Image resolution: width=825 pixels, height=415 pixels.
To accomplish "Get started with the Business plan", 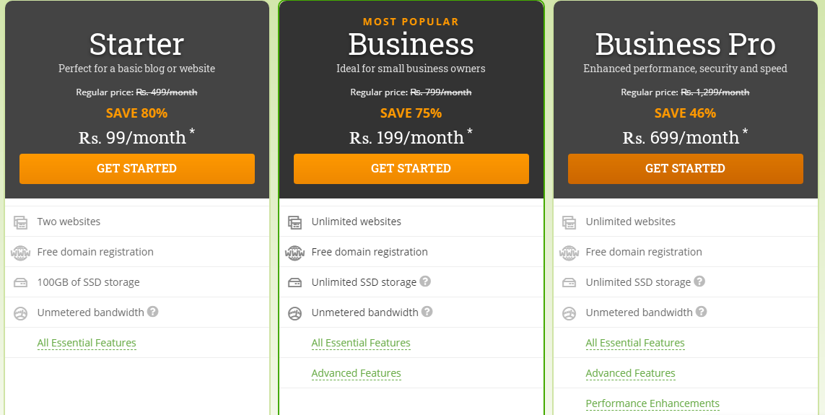I will (x=411, y=169).
